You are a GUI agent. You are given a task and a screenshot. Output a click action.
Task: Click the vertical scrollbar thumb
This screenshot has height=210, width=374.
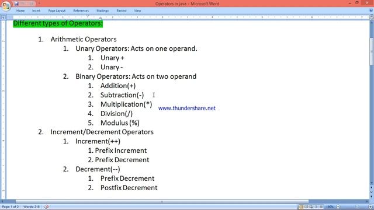click(x=372, y=51)
